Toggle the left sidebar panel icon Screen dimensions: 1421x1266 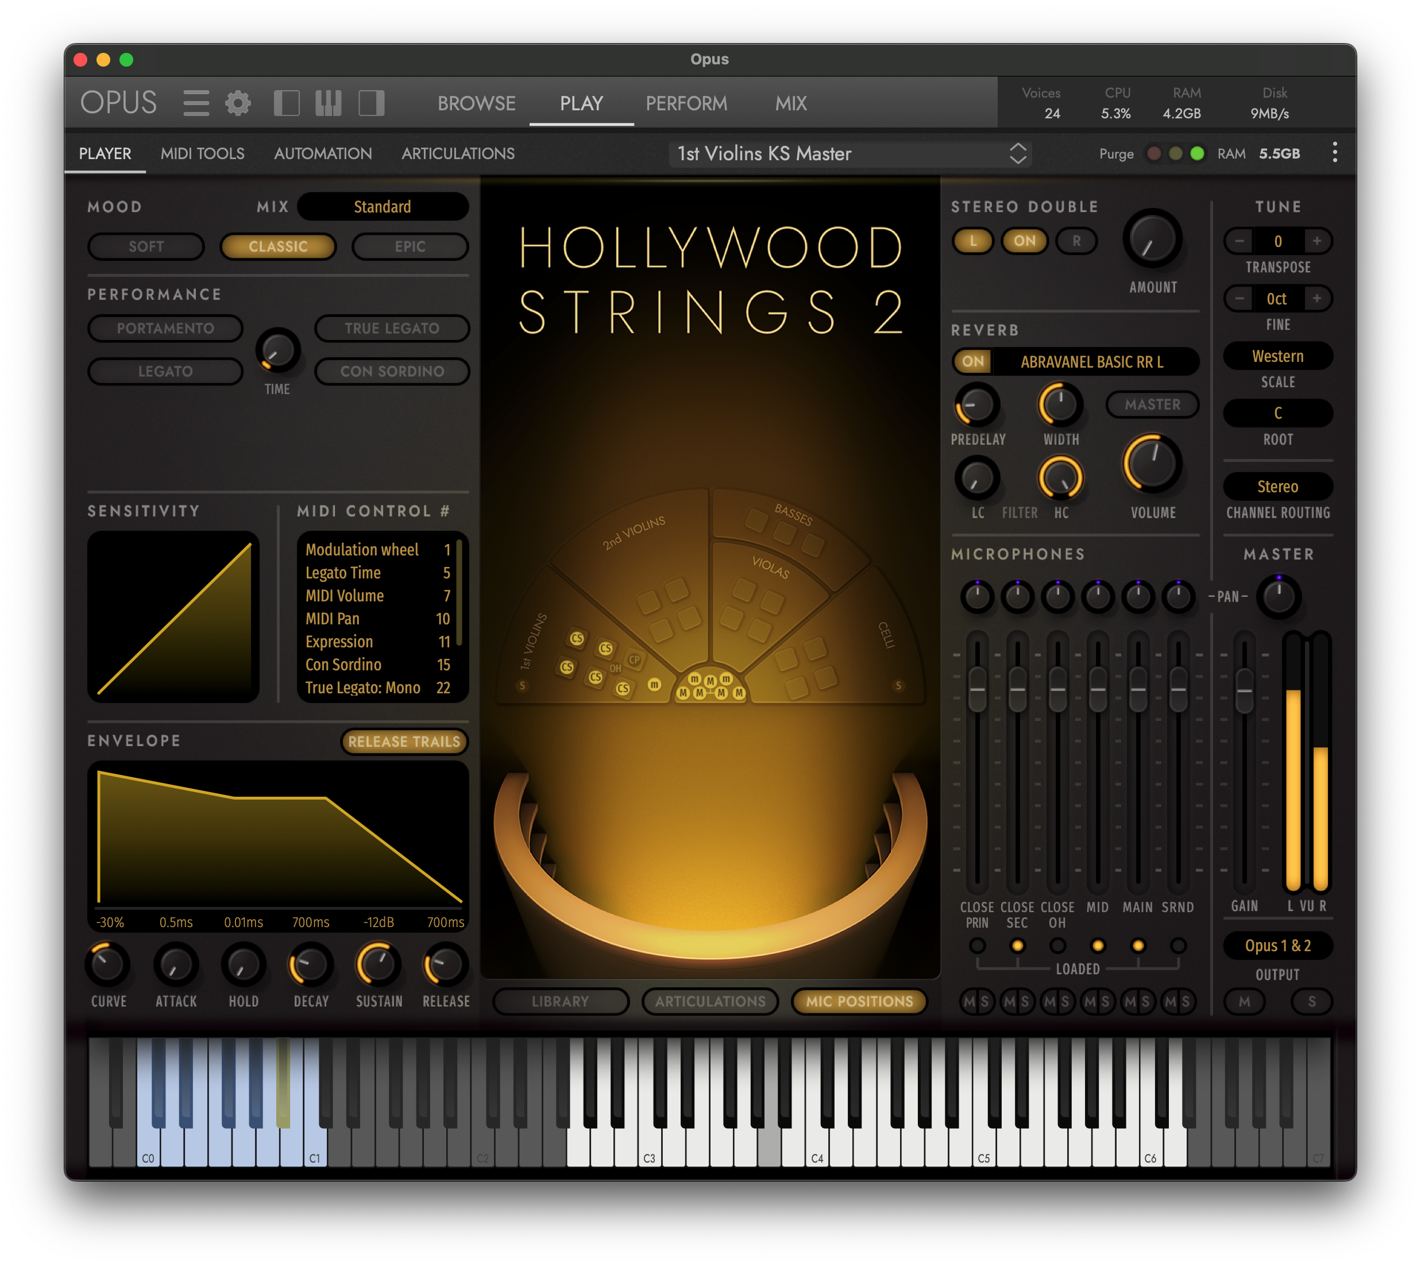(x=287, y=103)
